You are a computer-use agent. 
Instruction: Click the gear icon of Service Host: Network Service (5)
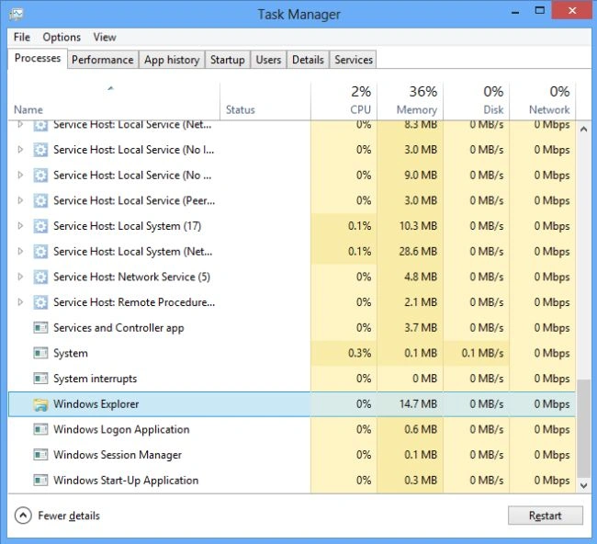40,277
